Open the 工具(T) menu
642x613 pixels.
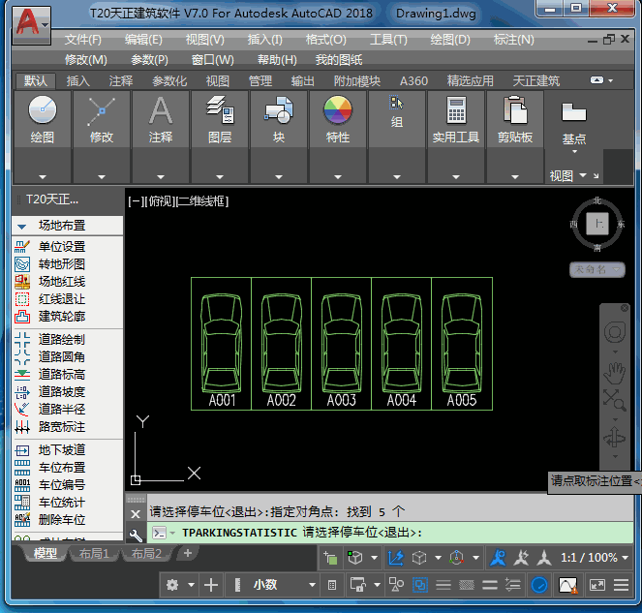coord(388,40)
